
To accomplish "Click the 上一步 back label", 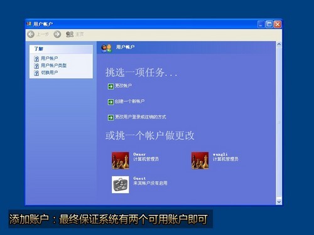I will (43, 34).
